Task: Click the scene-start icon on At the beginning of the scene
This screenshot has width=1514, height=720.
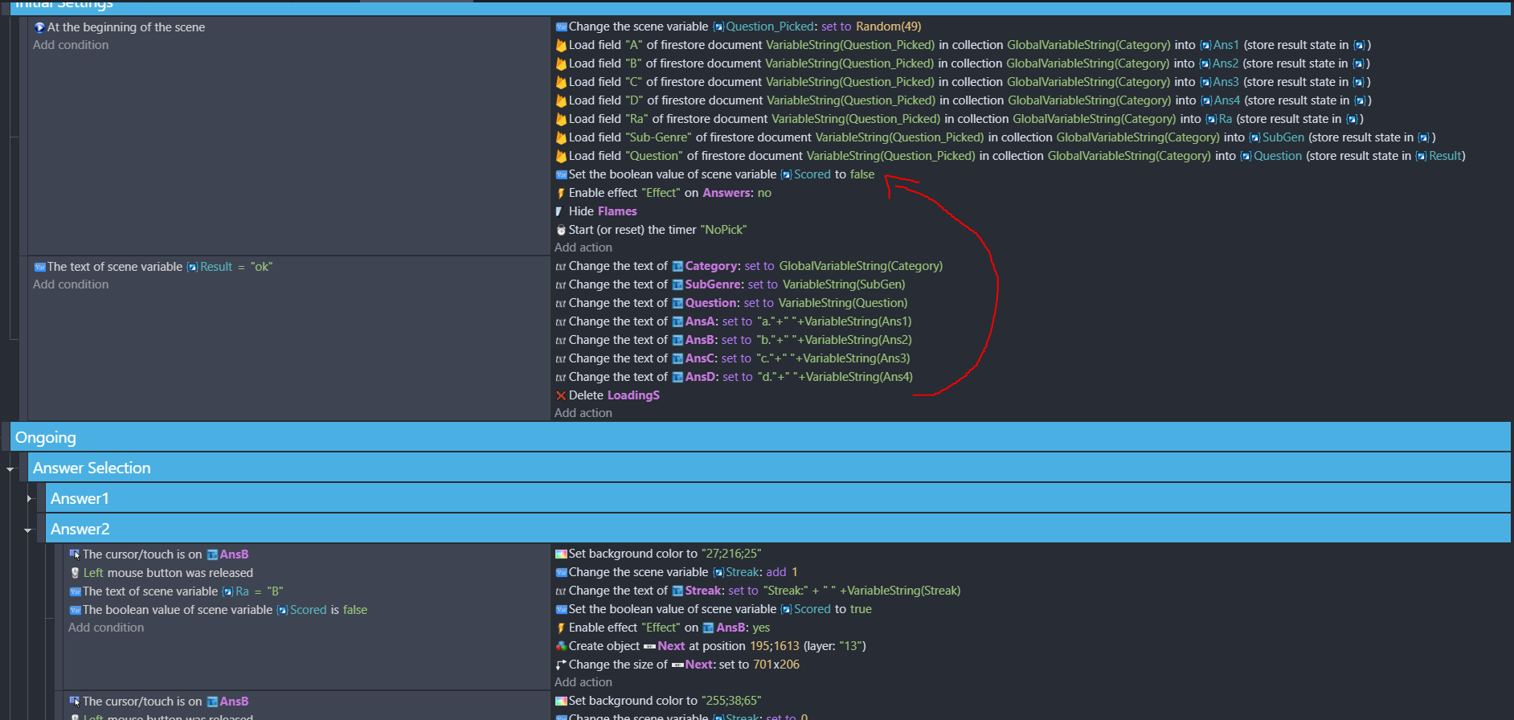Action: (x=39, y=27)
